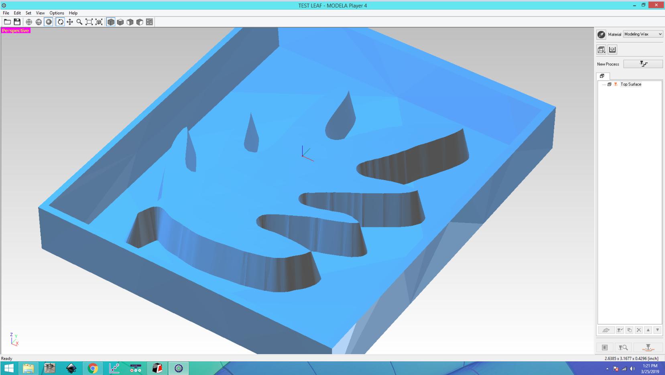Choose the Zoom magnifier tool
The image size is (665, 375).
pos(79,22)
